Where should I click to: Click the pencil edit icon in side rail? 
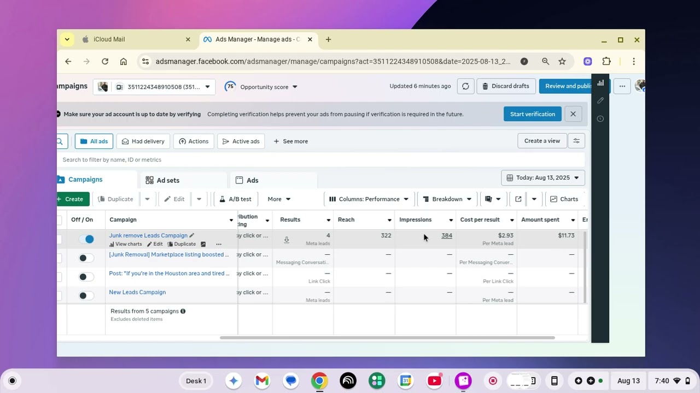coord(600,100)
